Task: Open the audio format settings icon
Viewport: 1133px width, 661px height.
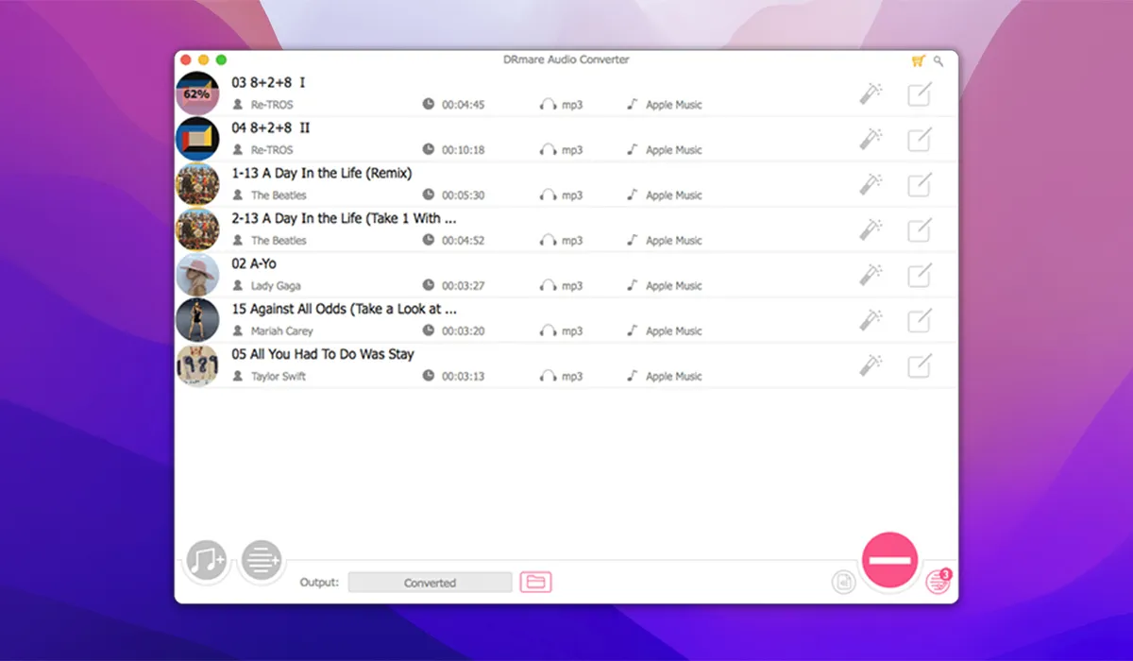Action: coord(843,583)
